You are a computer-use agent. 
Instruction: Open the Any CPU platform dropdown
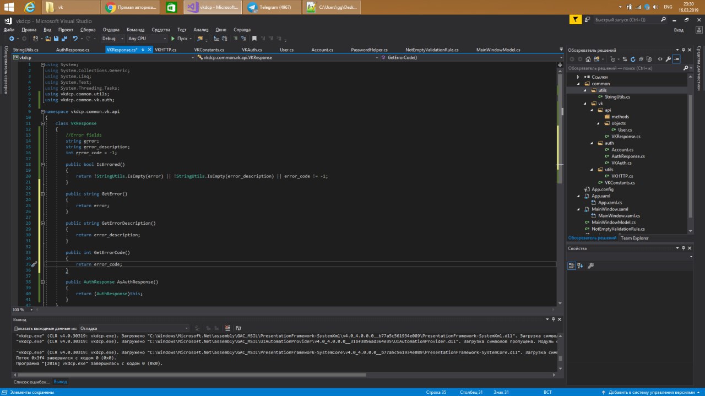point(147,39)
